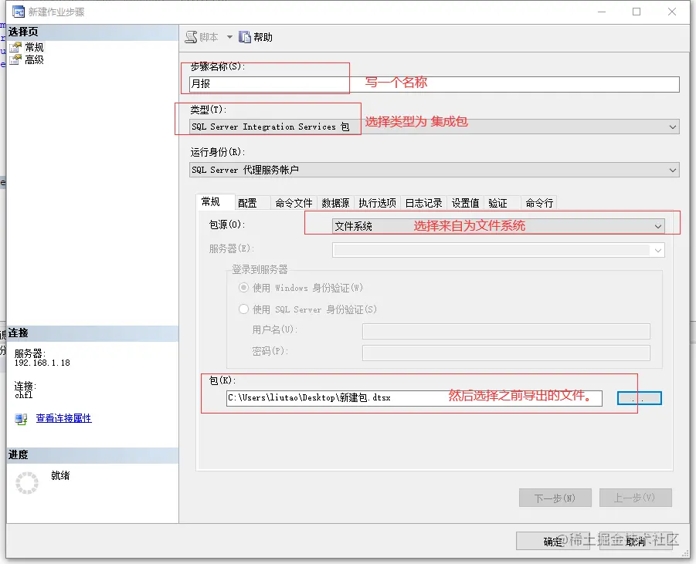Click the connection name text chfl
The height and width of the screenshot is (564, 696).
(x=23, y=395)
